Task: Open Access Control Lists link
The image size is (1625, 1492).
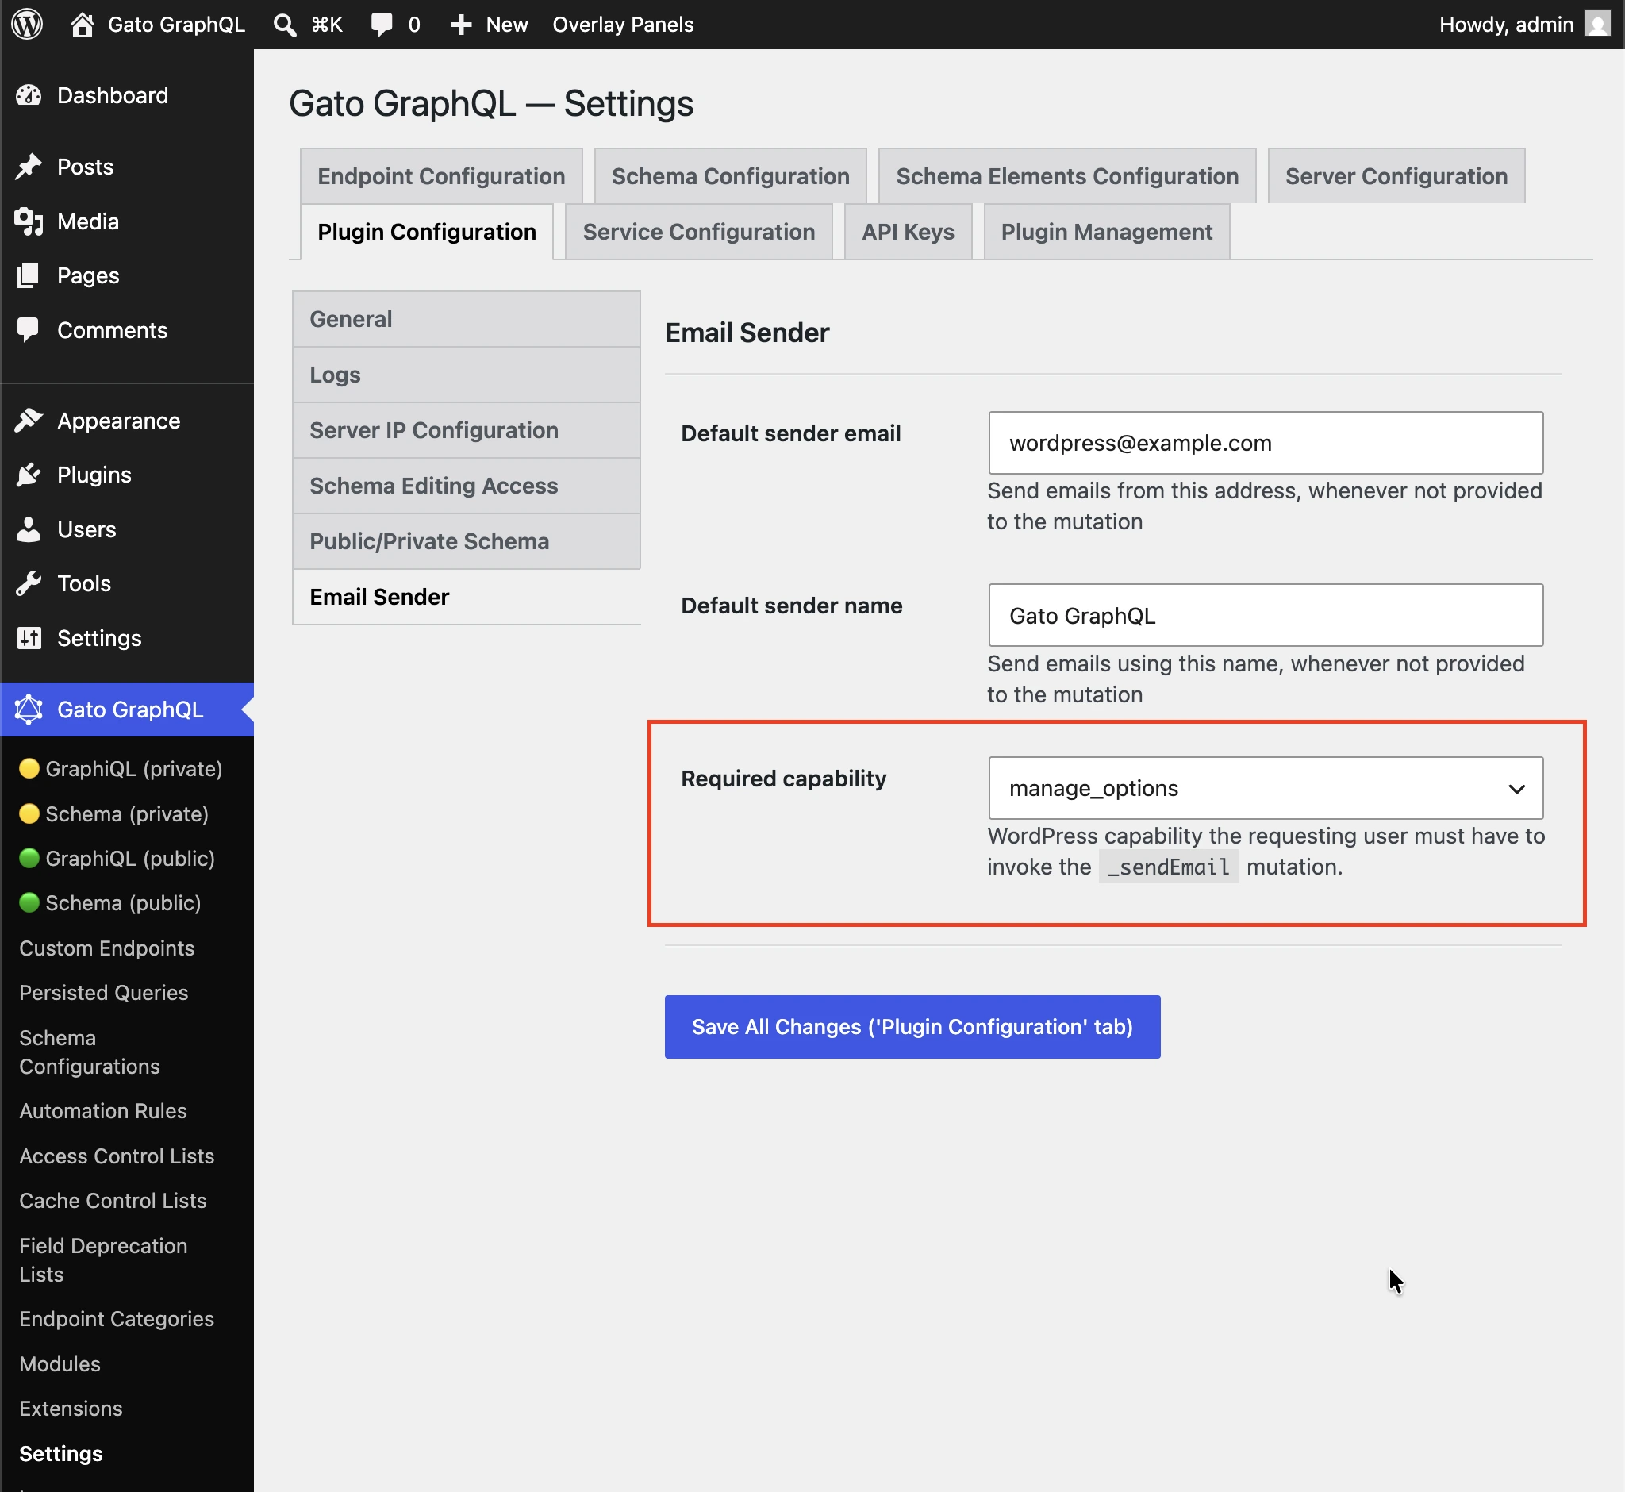Action: (117, 1156)
